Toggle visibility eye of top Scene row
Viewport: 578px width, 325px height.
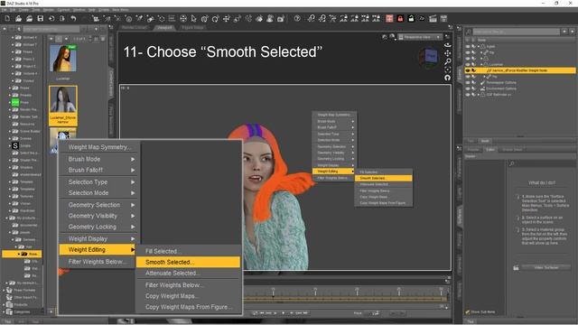pyautogui.click(x=468, y=46)
